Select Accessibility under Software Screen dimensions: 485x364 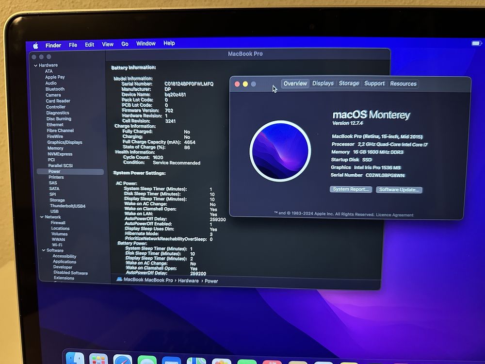pos(65,256)
